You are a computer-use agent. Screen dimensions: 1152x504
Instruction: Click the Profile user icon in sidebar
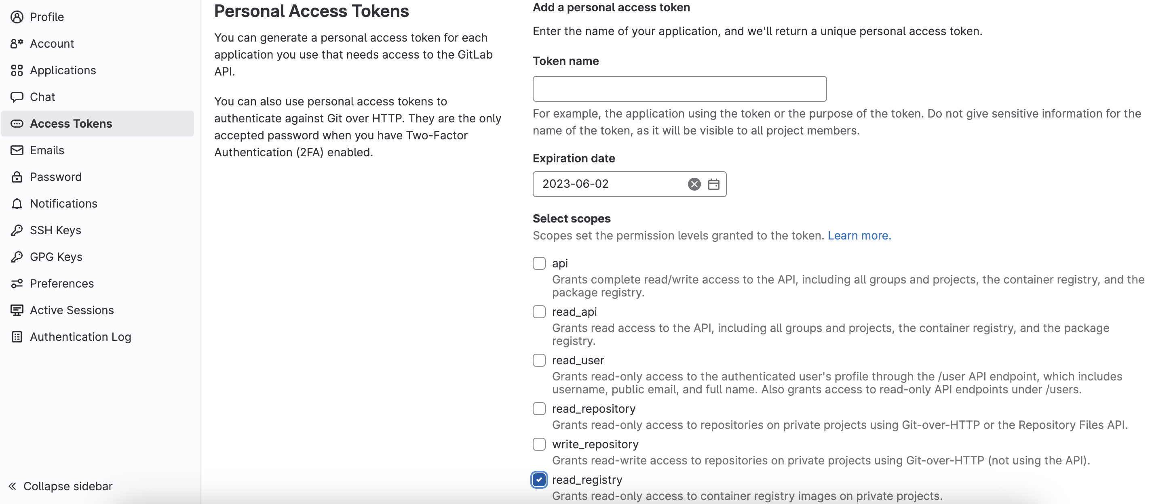click(17, 17)
